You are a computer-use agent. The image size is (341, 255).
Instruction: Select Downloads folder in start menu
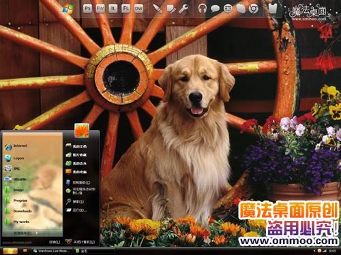pyautogui.click(x=18, y=211)
